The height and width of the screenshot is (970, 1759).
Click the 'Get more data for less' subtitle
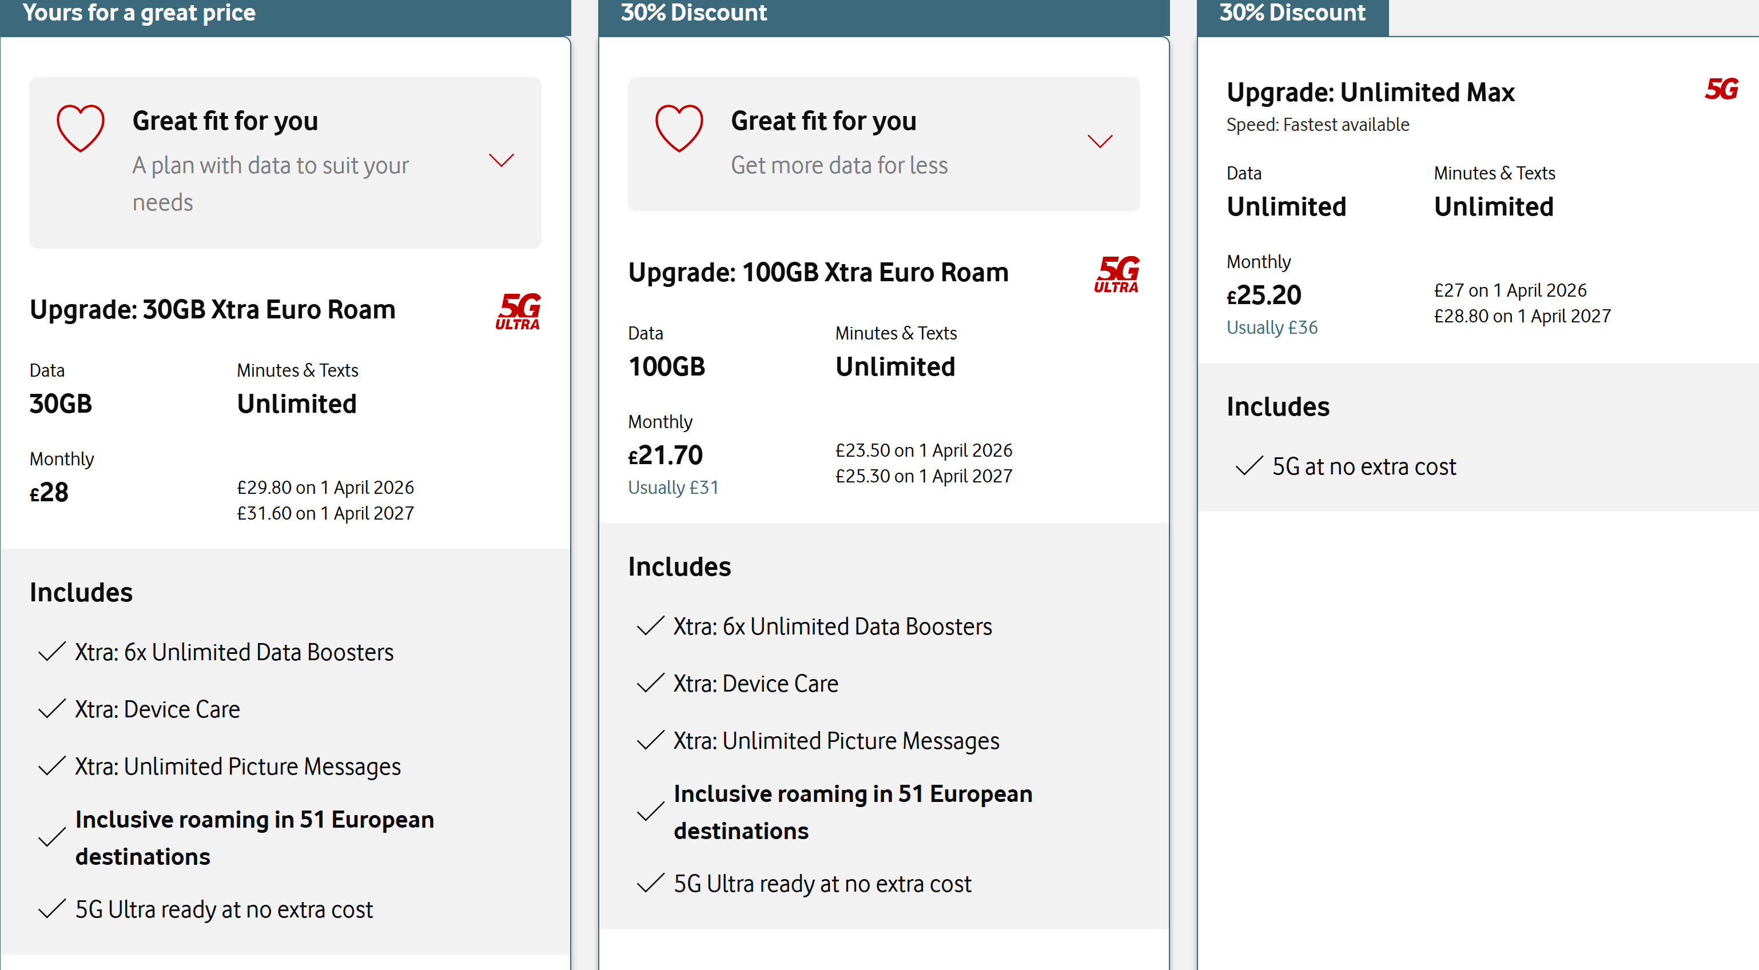839,165
